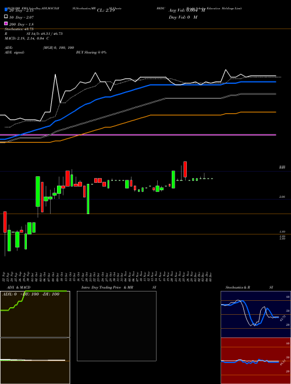Select the MACD values line '2.18, 2.14, 0.04'
Image resolution: width=291 pixels, height=384 pixels.
click(x=31, y=38)
